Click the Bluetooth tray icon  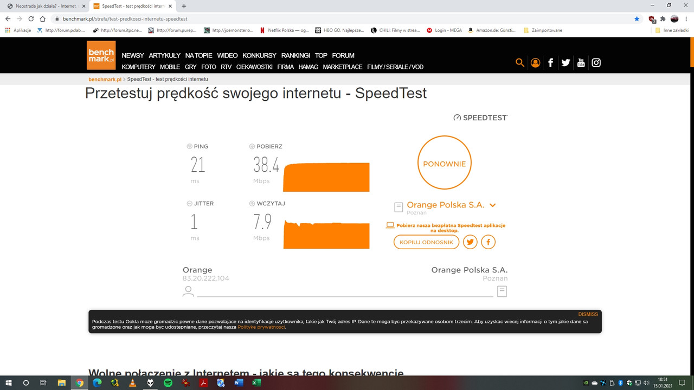point(620,383)
